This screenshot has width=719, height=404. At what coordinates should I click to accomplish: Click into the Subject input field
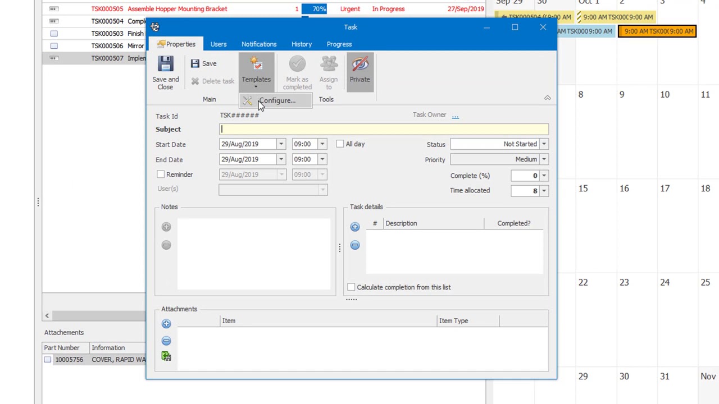[x=384, y=130]
